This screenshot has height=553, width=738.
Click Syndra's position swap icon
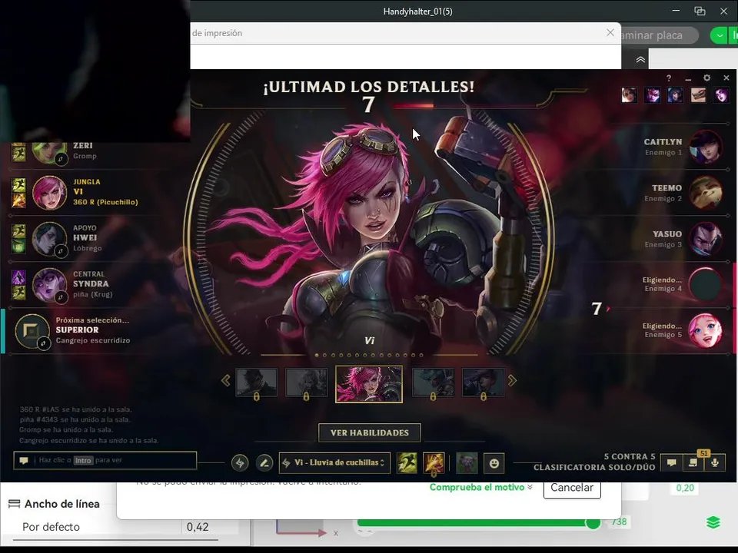[x=61, y=298]
